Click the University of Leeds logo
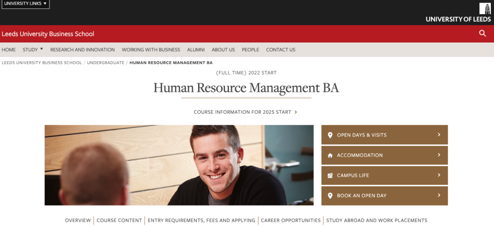Screen dimensions: 494x227 pyautogui.click(x=458, y=13)
